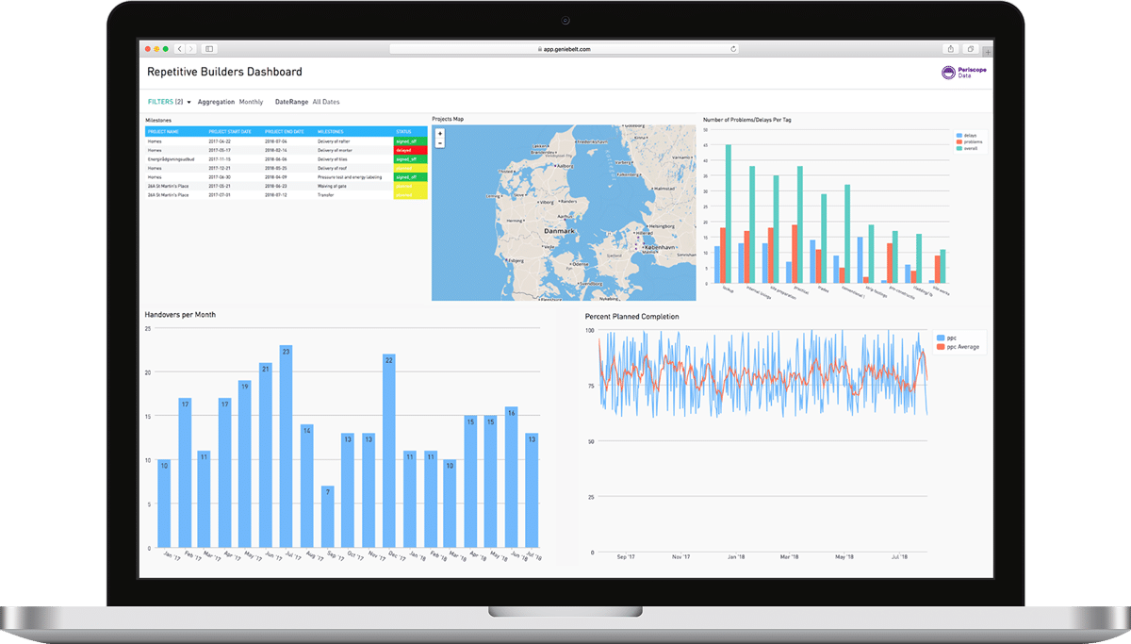Open the browser share icon
This screenshot has width=1131, height=644.
coord(950,48)
